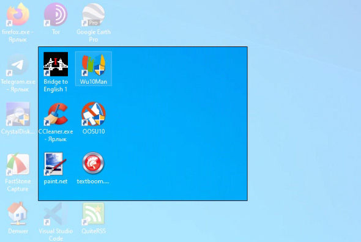Select the CCleaner.exe shortcut icon
361x242 pixels.
56,114
